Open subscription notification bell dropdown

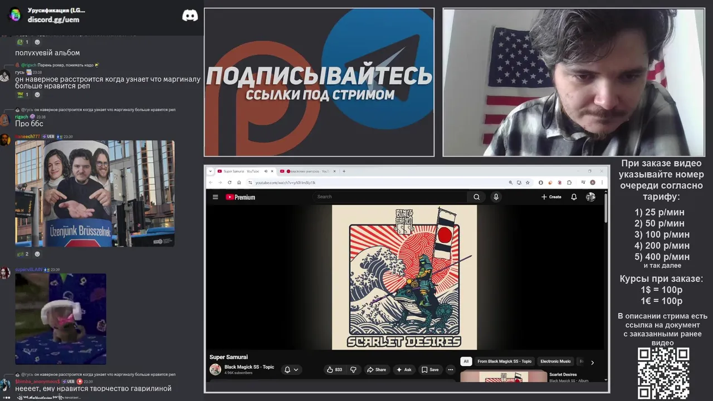[291, 369]
